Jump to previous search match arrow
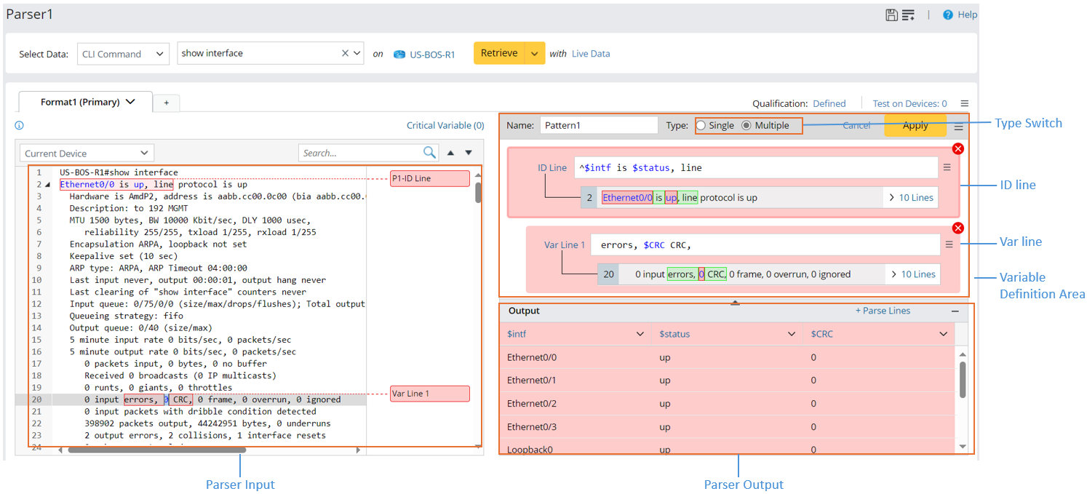The width and height of the screenshot is (1087, 494). pos(450,153)
